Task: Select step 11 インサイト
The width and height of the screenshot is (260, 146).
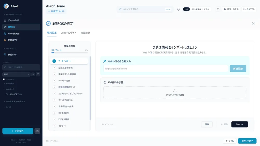Action: [x=69, y=126]
